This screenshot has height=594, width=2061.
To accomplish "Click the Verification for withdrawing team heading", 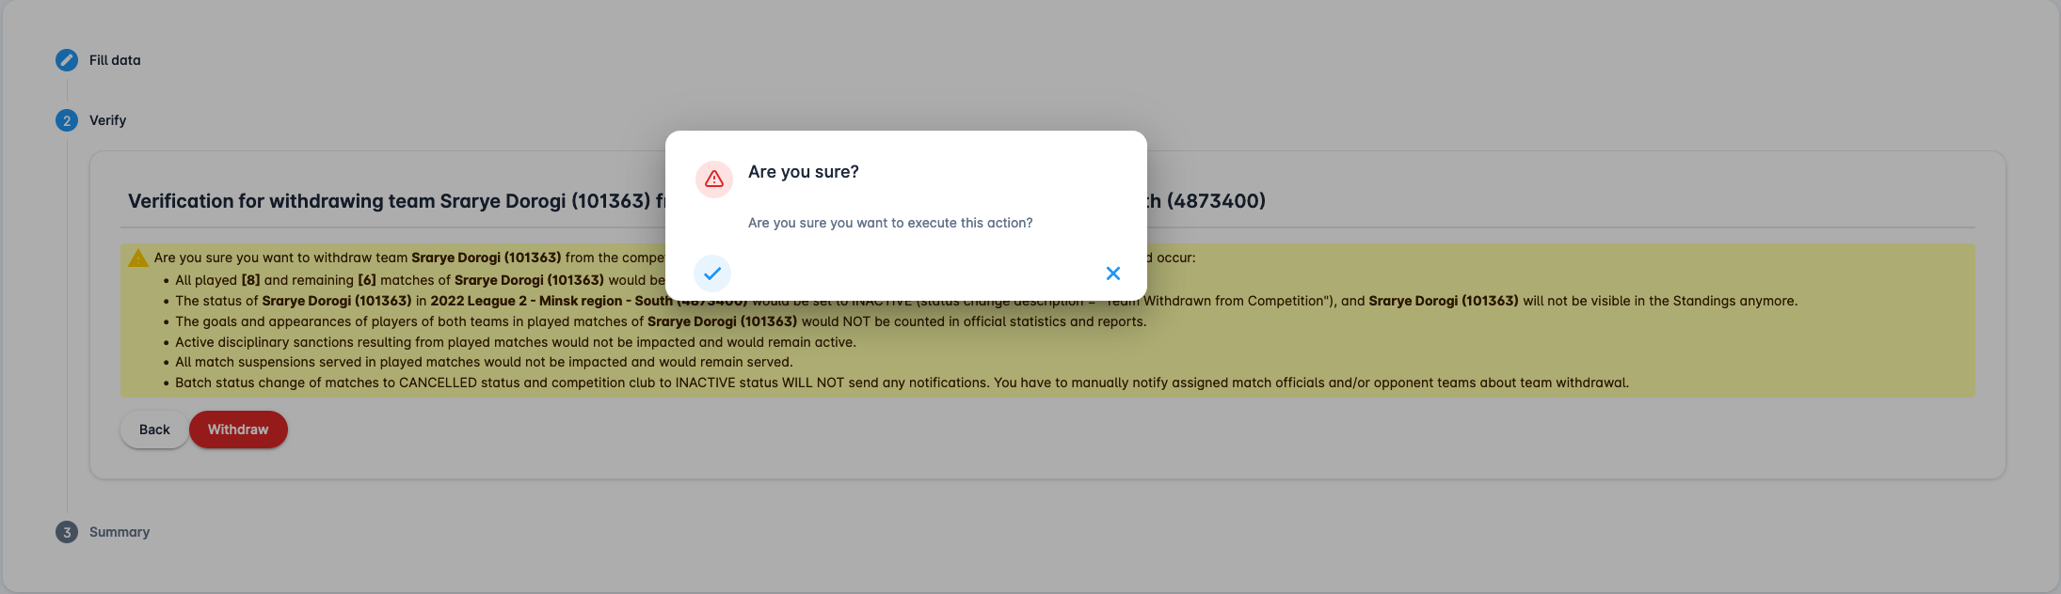I will coord(390,201).
